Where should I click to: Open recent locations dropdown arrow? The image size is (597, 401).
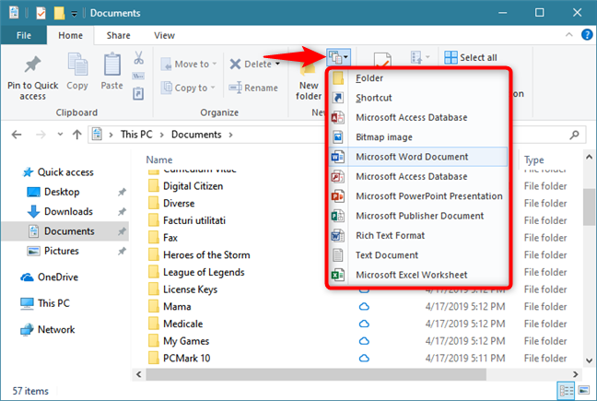click(60, 135)
